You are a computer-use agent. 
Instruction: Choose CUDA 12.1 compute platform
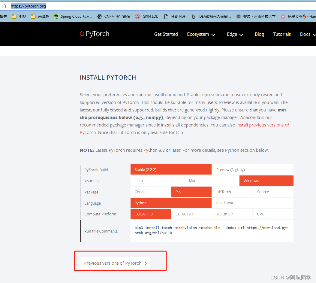191,214
